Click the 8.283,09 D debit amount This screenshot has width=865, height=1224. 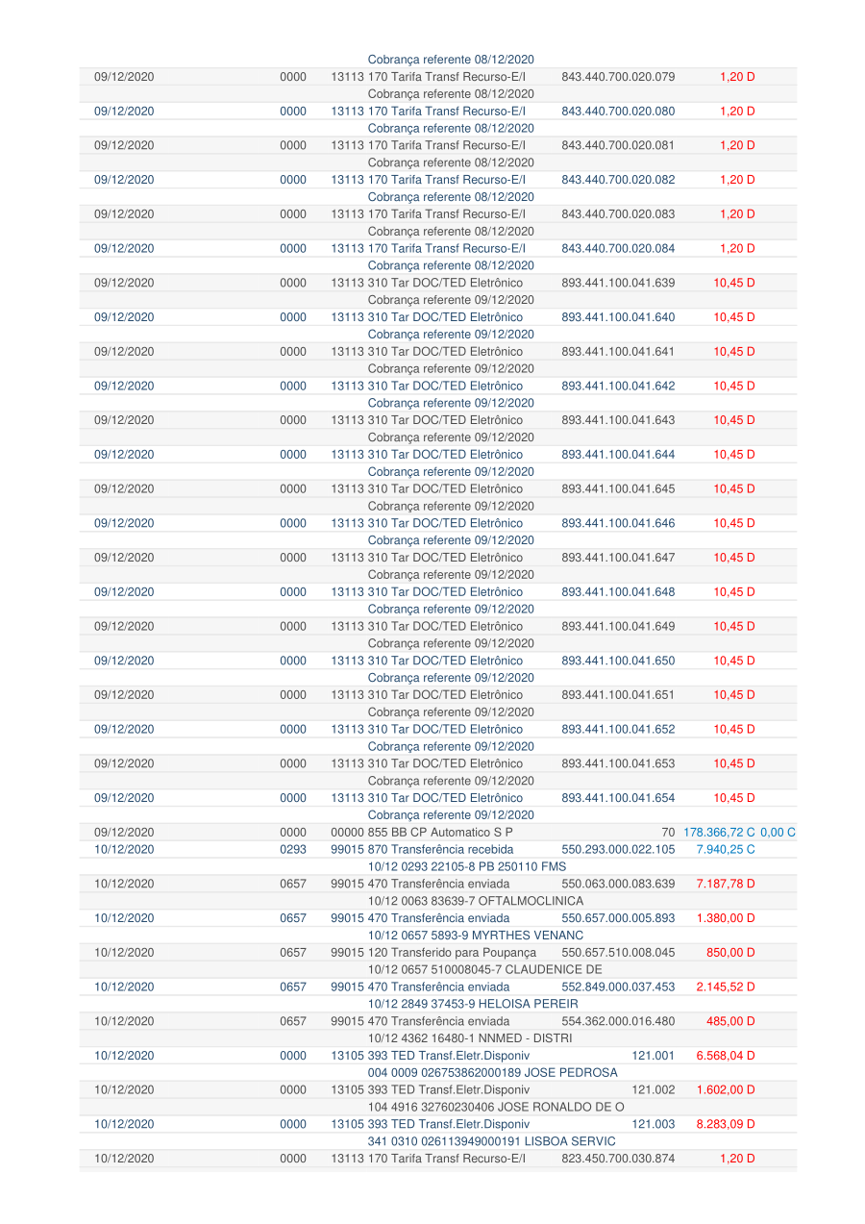click(x=726, y=1124)
